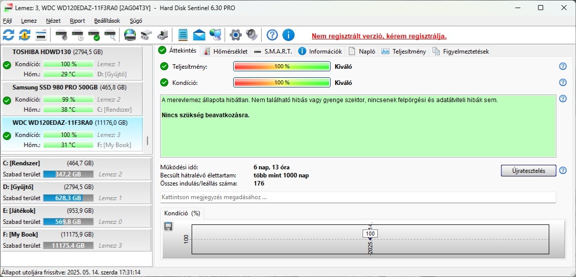Click help icon beside Újratesztelés button
This screenshot has width=576, height=277.
(x=563, y=170)
